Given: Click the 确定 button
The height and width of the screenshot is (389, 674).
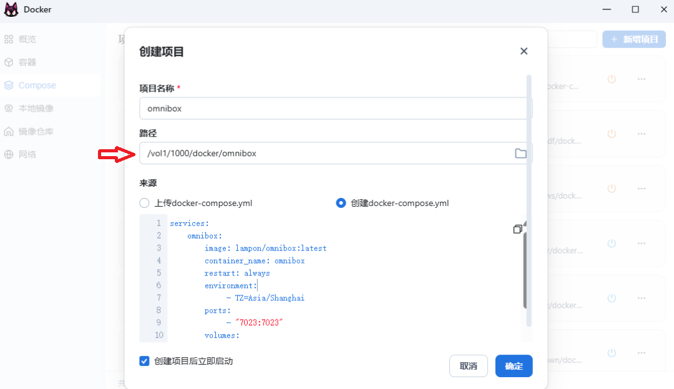Looking at the screenshot, I should coord(514,366).
